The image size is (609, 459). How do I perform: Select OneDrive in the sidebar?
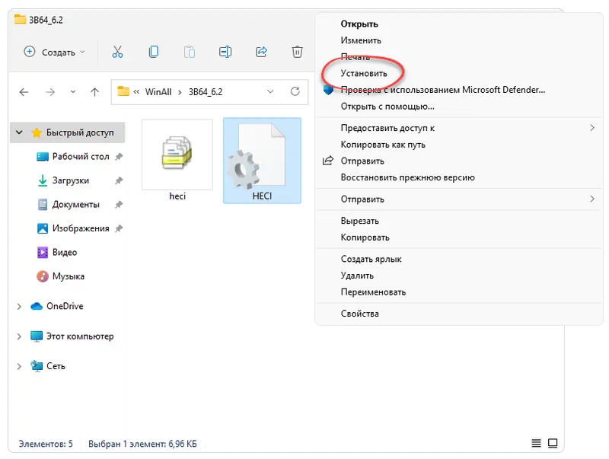point(65,306)
